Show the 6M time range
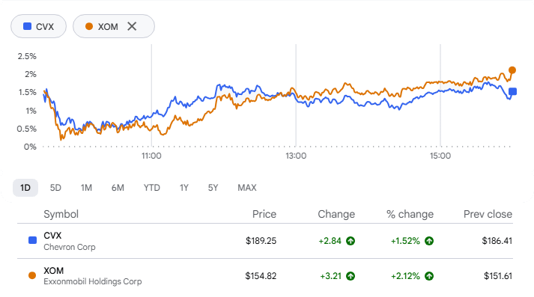The image size is (534, 297). (x=118, y=188)
